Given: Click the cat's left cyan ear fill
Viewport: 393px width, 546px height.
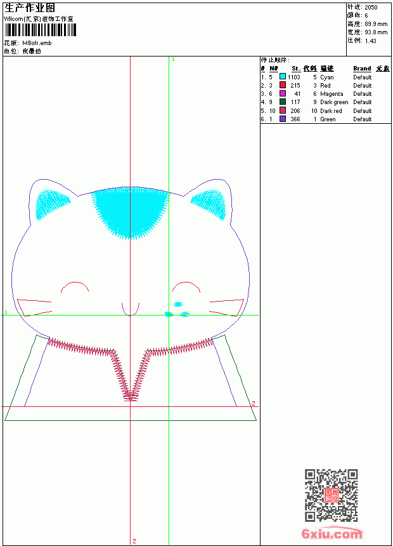Looking at the screenshot, I should pos(52,204).
